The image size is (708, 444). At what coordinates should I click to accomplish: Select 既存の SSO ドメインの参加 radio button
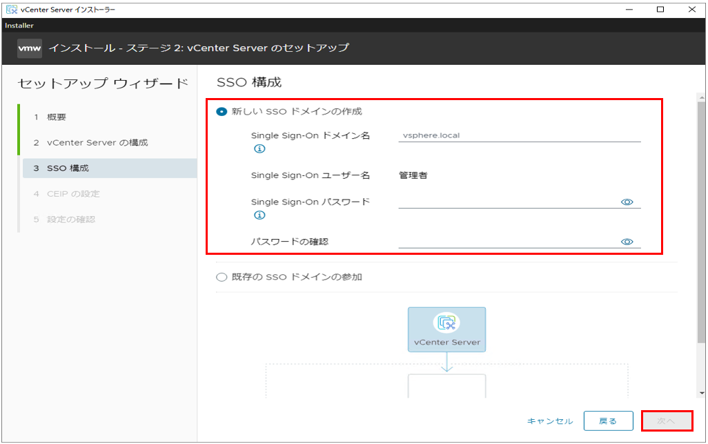click(222, 277)
